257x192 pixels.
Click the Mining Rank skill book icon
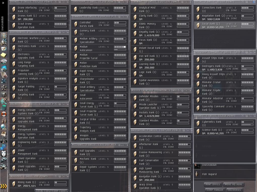point(14,184)
